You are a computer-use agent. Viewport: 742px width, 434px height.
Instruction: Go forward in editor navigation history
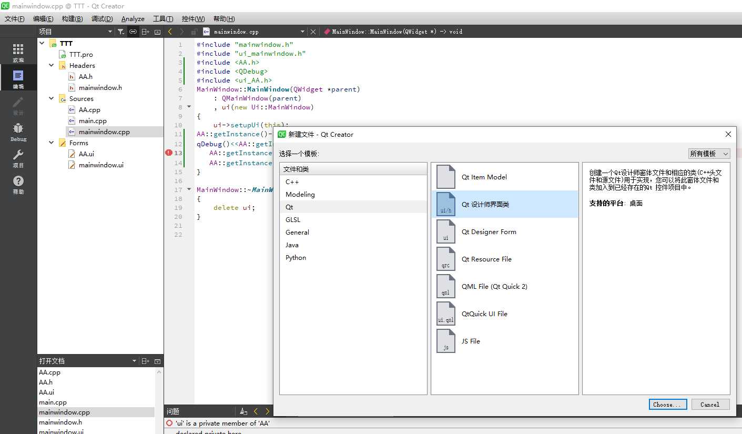click(x=182, y=32)
